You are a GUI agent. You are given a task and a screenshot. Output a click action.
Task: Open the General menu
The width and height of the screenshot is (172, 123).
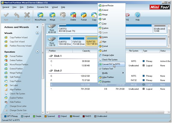click(x=6, y=7)
